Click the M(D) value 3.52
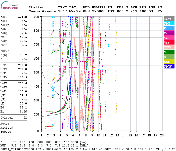Image resolution: width=176 pixels, height=151 pixels. [x=23, y=55]
